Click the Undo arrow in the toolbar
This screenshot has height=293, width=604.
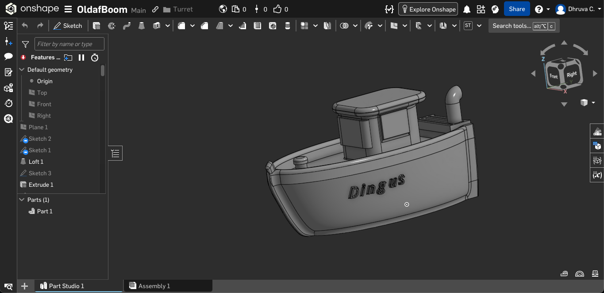tap(25, 26)
